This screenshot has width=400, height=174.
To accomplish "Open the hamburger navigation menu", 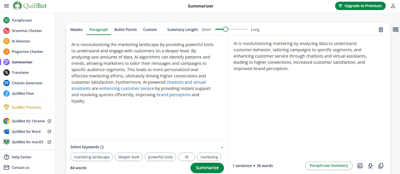I will click(x=6, y=6).
